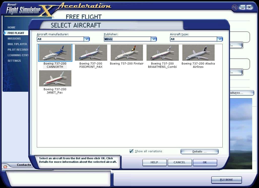The width and height of the screenshot is (259, 188).
Task: Open the MULTIPLAYER sidebar item
Action: click(x=17, y=44)
